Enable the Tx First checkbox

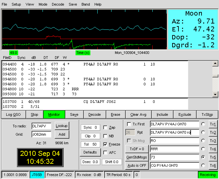pos(129,124)
